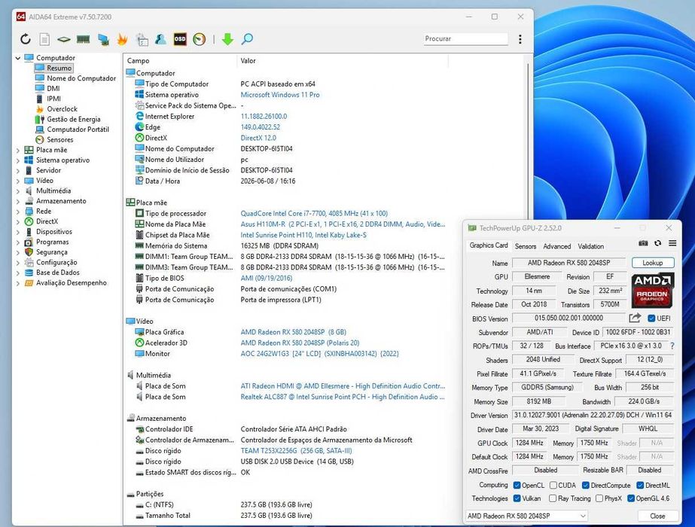
Task: Expand the Servidor tree node
Action: (18, 171)
